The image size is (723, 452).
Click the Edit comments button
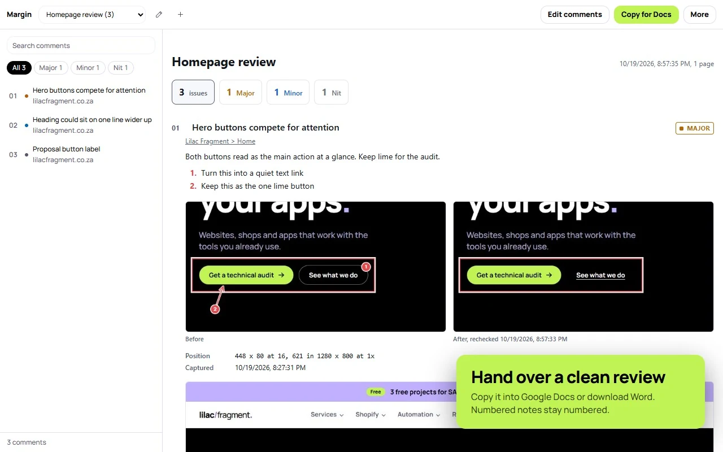(x=575, y=15)
